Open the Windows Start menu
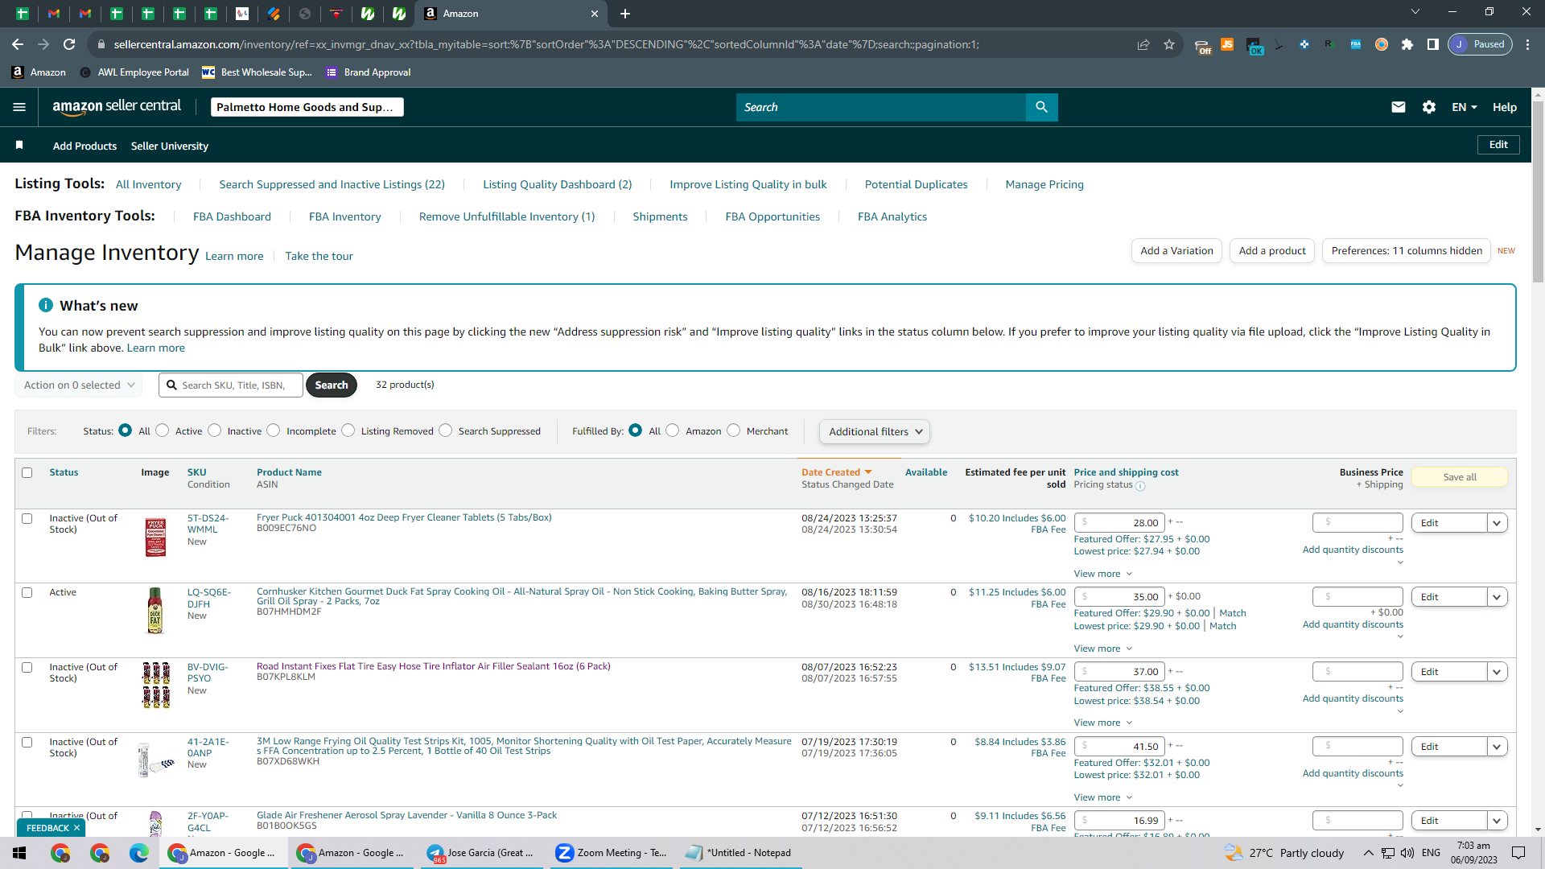This screenshot has height=869, width=1545. click(x=19, y=853)
